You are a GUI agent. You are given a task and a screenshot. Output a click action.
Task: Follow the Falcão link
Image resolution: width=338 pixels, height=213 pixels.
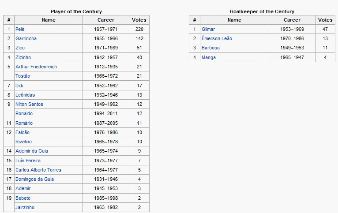point(23,132)
